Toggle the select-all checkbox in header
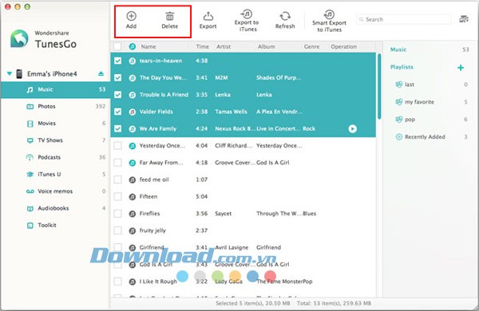 coord(117,47)
